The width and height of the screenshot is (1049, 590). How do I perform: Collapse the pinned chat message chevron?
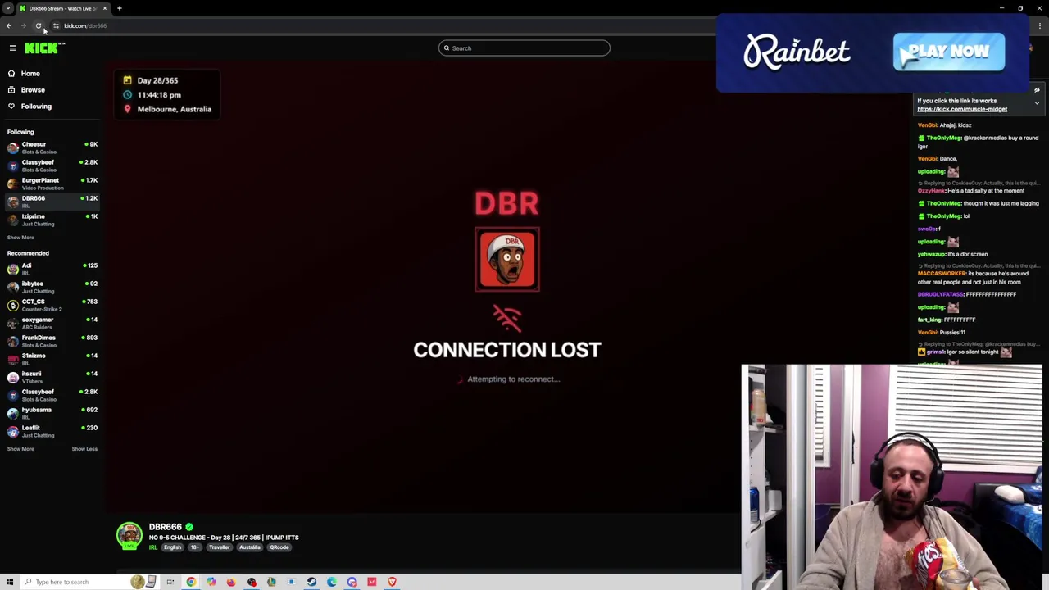point(1037,103)
